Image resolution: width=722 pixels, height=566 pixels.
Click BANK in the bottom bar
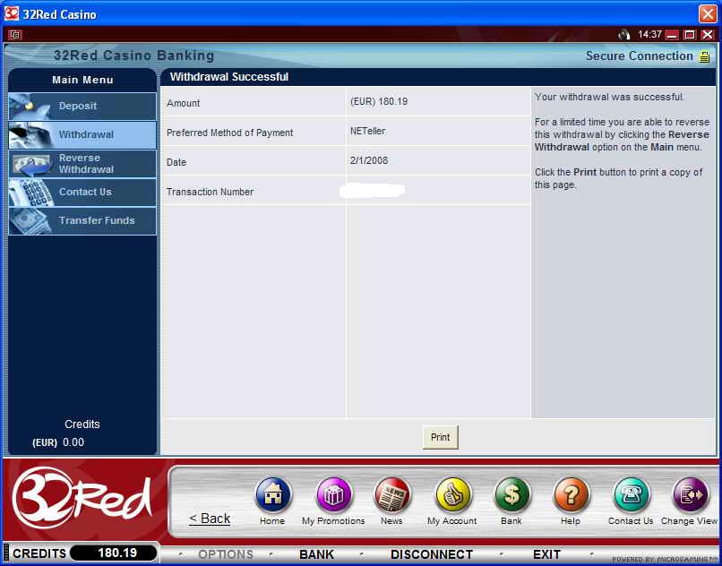(316, 554)
